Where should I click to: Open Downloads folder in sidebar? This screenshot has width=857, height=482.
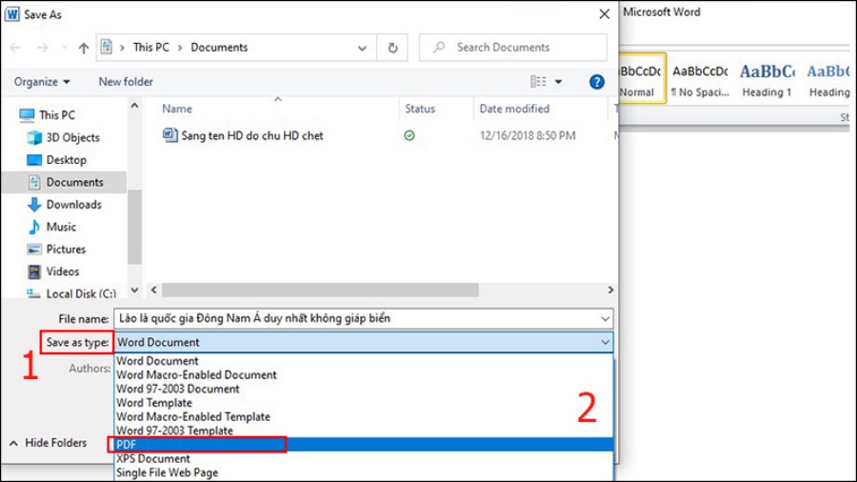pos(73,205)
